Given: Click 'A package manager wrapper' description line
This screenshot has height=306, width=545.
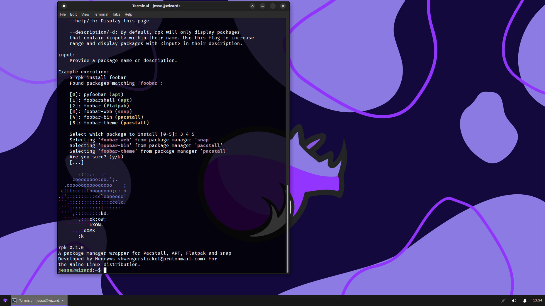Looking at the screenshot, I should pos(145,253).
